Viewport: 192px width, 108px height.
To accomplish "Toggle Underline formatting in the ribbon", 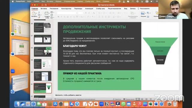I will pos(64,17).
